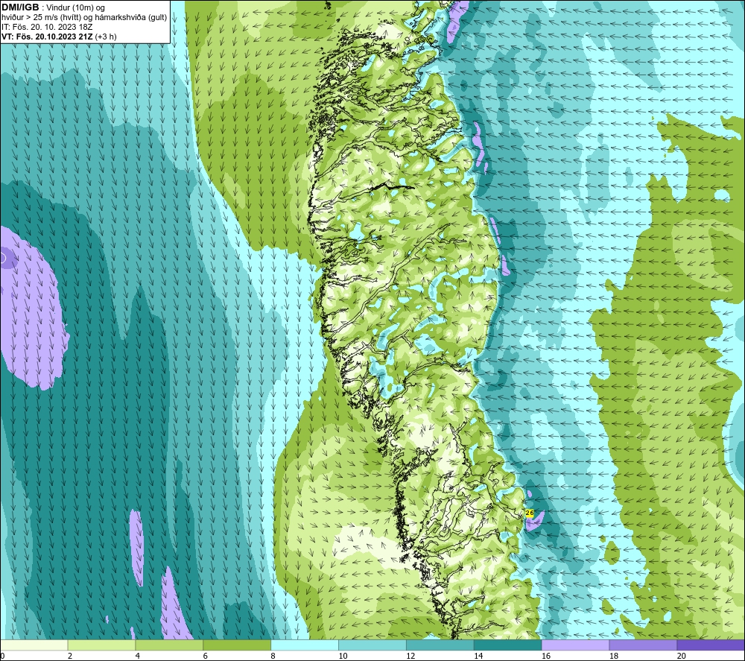
Task: Select the 2–4 m/s legend color swatch
Action: [x=101, y=645]
